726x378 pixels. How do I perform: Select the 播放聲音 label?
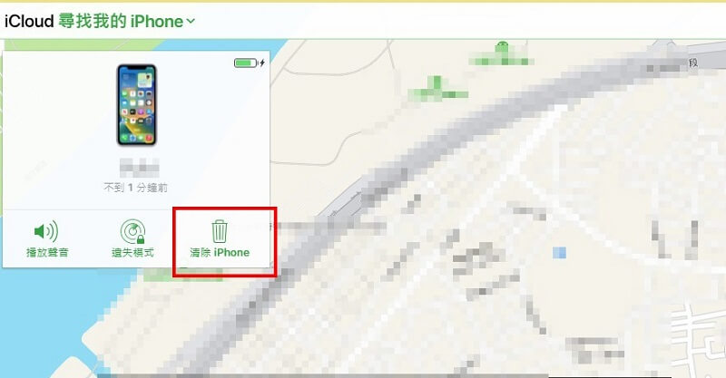click(47, 253)
